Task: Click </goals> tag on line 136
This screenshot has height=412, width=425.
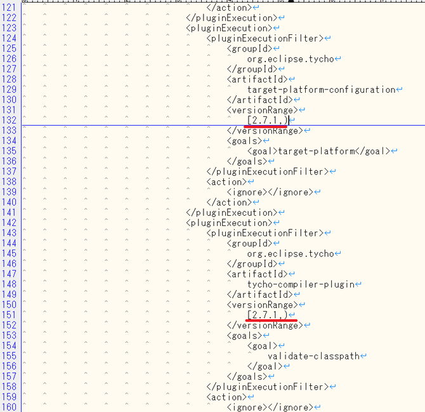Action: (x=247, y=161)
